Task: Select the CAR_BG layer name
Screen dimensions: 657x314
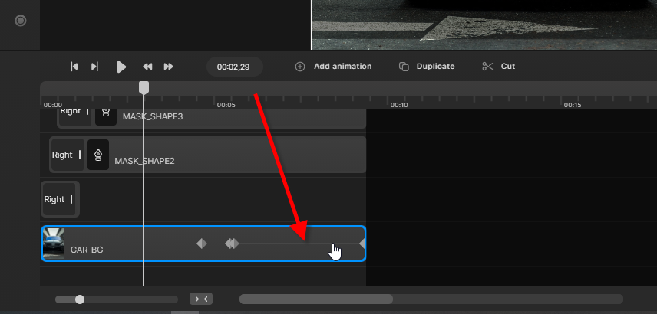Action: (x=87, y=250)
